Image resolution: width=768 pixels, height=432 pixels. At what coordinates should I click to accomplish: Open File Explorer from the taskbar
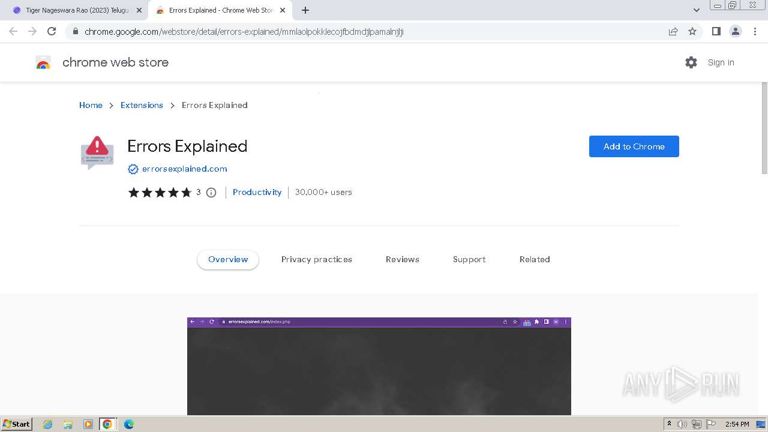68,424
